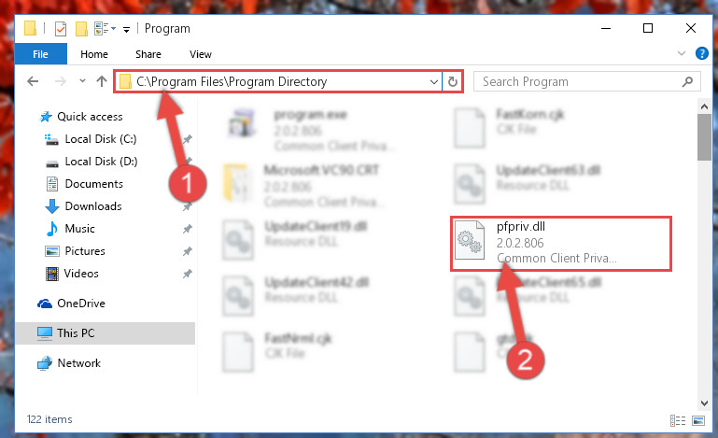Unpin Music from Quick access
Viewport: 718px width, 438px height.
tap(188, 229)
